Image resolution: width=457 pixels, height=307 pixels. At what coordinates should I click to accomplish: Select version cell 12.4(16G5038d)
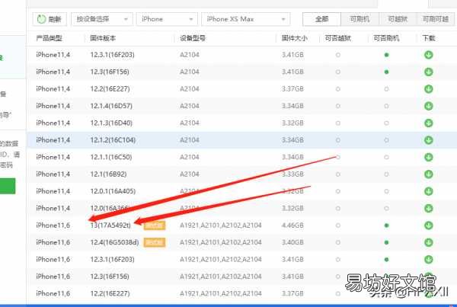(114, 242)
